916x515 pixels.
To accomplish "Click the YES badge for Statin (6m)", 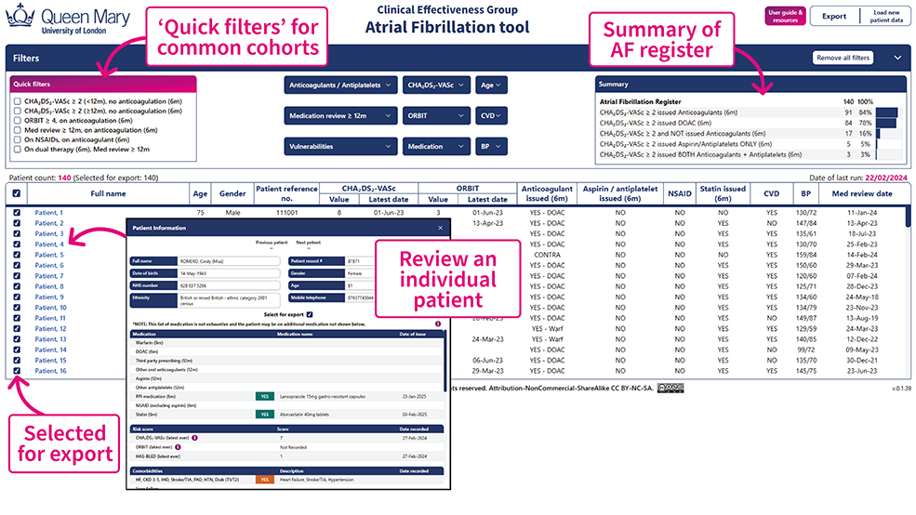I will click(x=264, y=415).
